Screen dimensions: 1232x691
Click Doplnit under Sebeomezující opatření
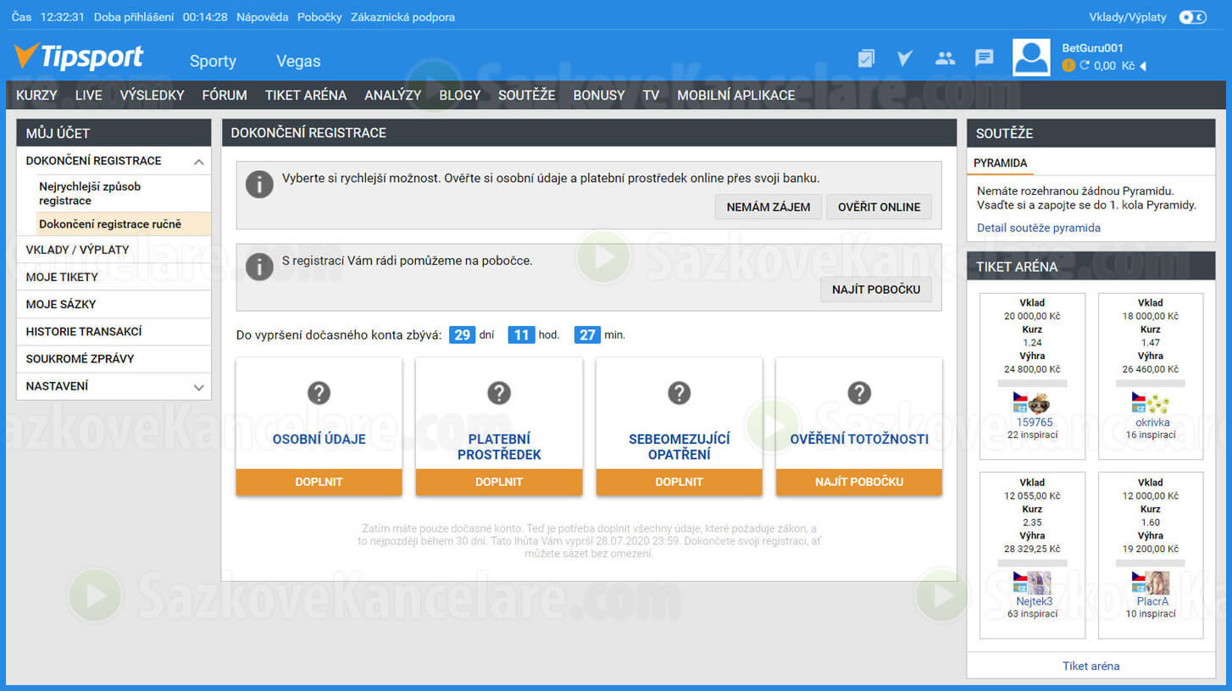[679, 482]
